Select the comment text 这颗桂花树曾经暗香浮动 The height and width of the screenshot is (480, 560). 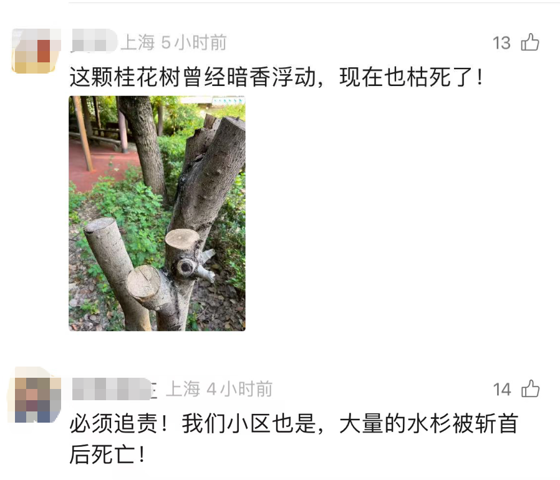coord(193,77)
